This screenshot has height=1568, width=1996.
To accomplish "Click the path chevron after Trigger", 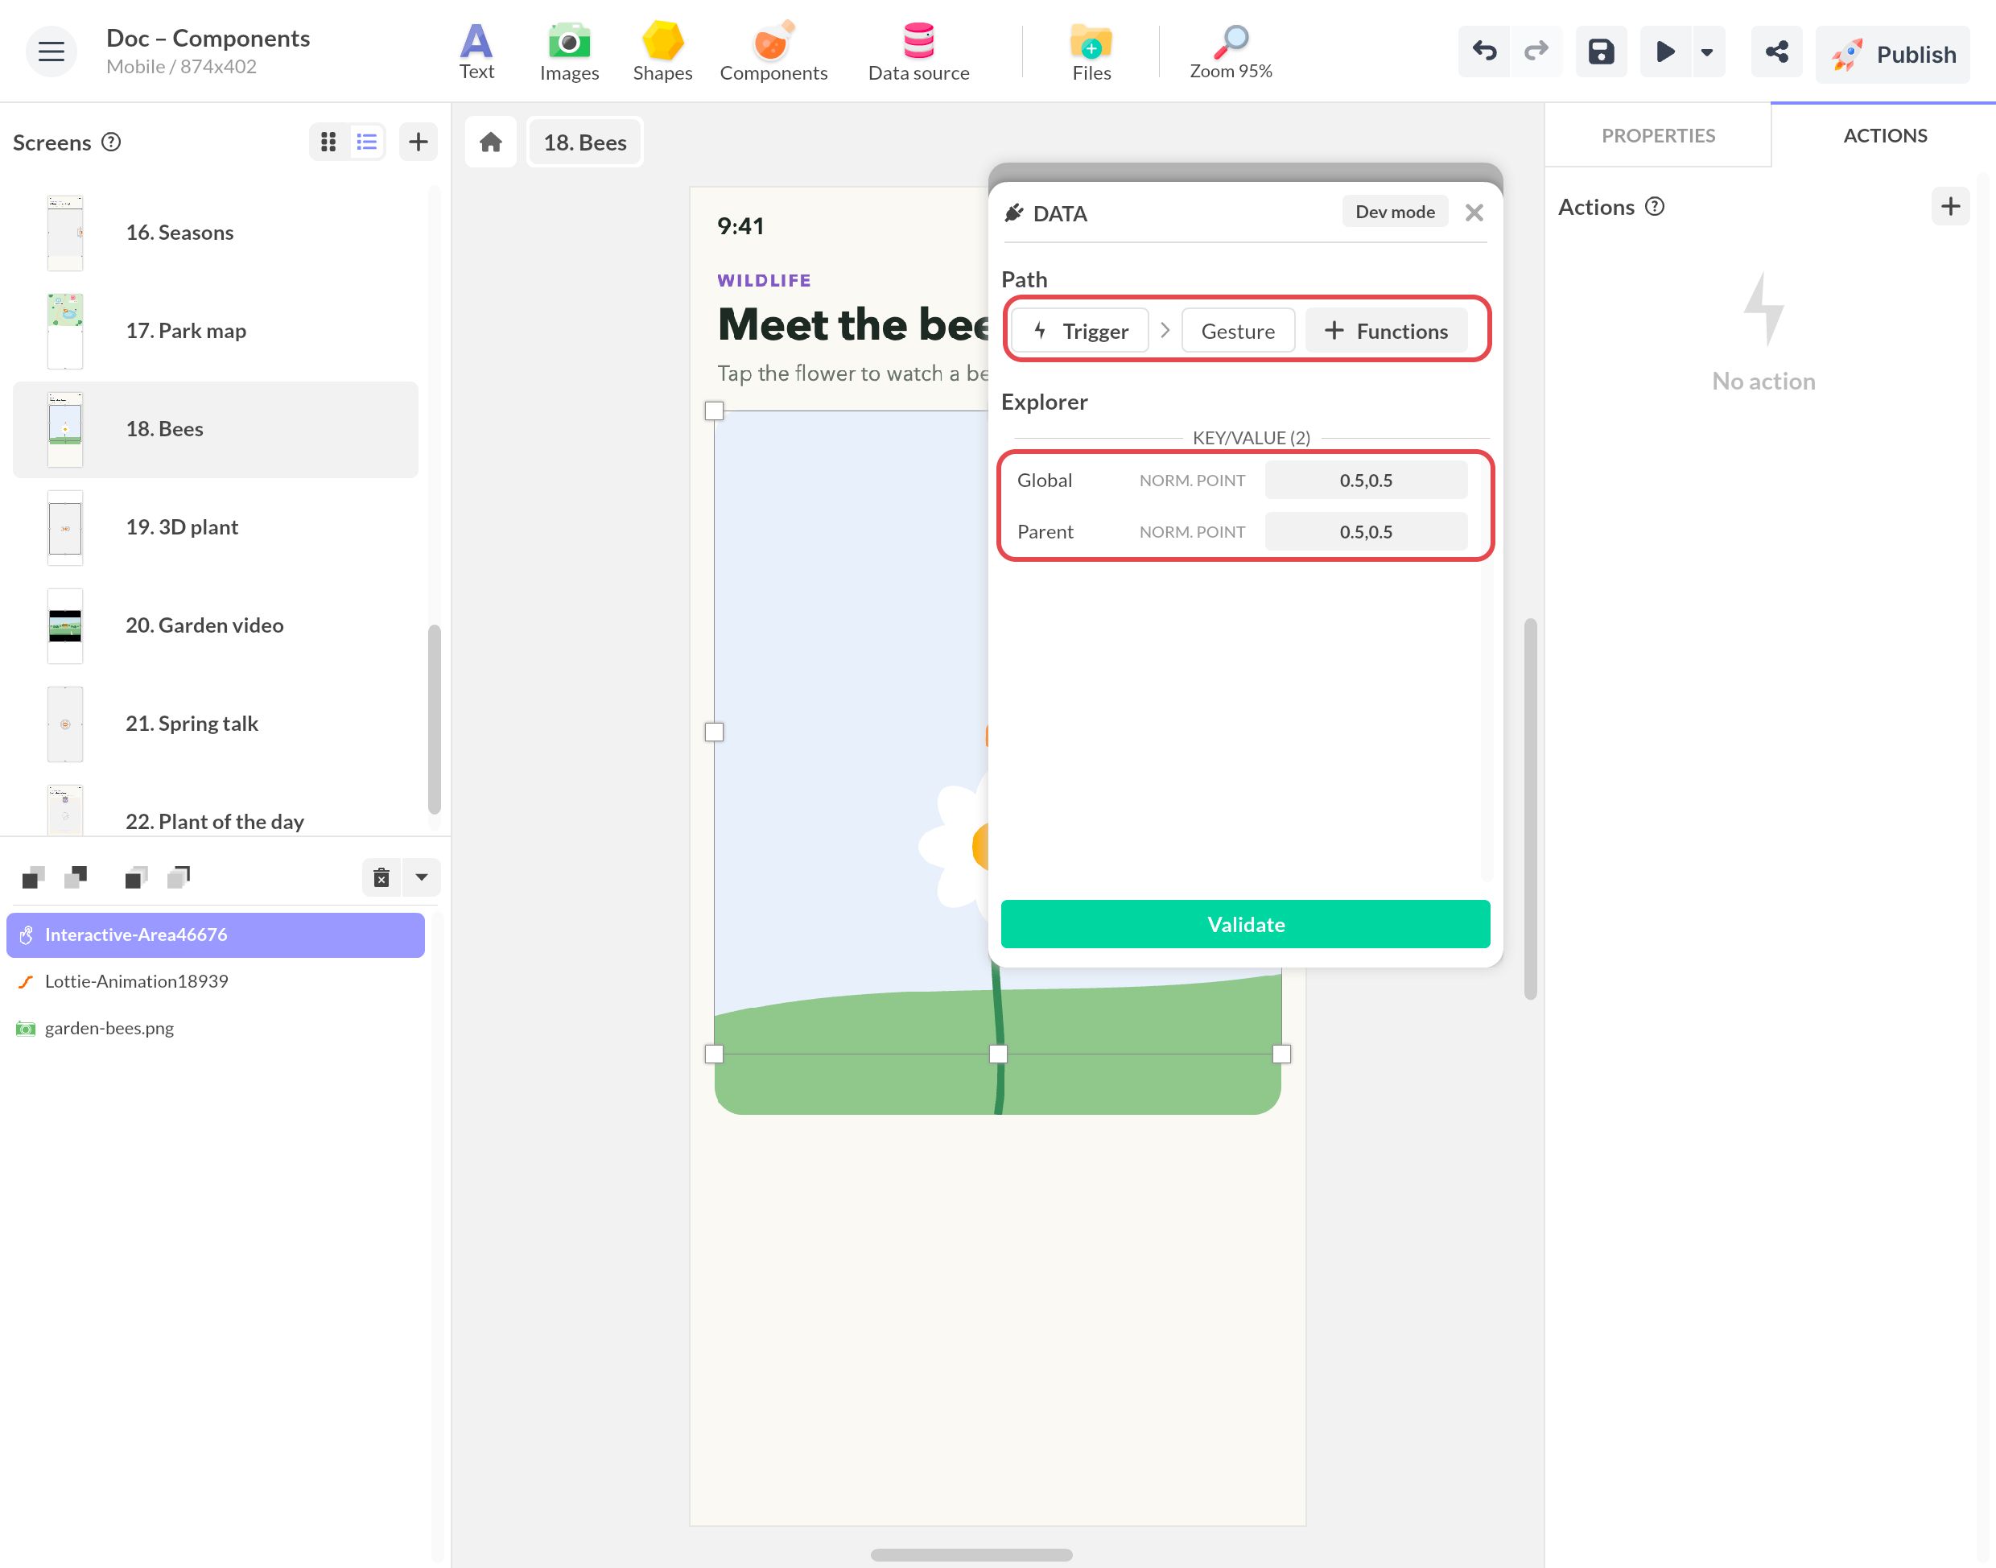I will 1165,331.
